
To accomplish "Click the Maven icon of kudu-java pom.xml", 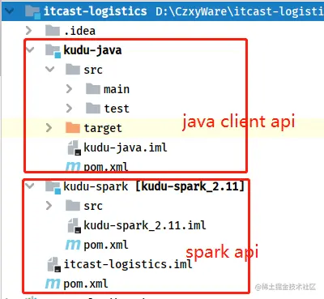I will click(73, 166).
